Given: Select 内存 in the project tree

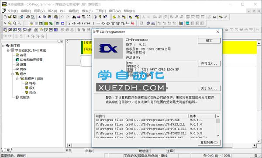Looking at the screenshot, I should (23, 69).
